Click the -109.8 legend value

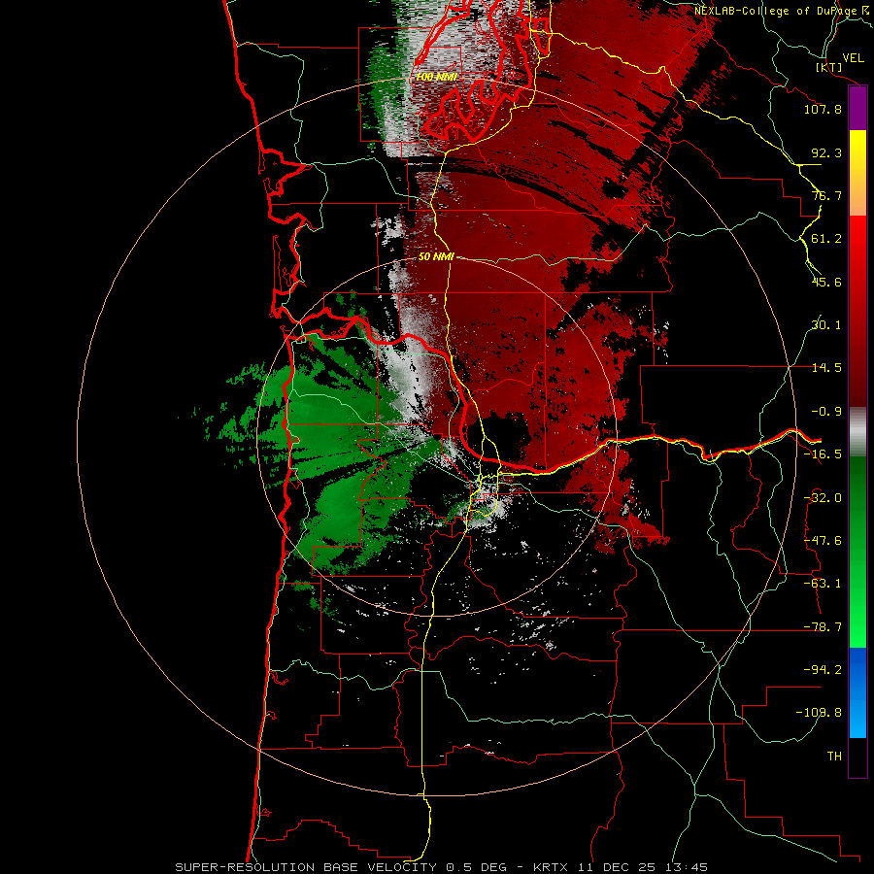(819, 713)
